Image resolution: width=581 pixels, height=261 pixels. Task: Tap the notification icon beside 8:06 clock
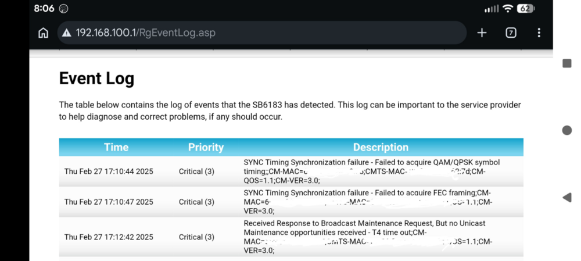click(x=64, y=8)
